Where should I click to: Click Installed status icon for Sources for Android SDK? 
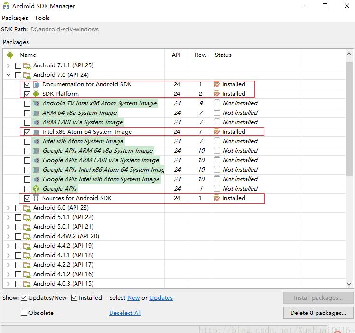(x=217, y=198)
